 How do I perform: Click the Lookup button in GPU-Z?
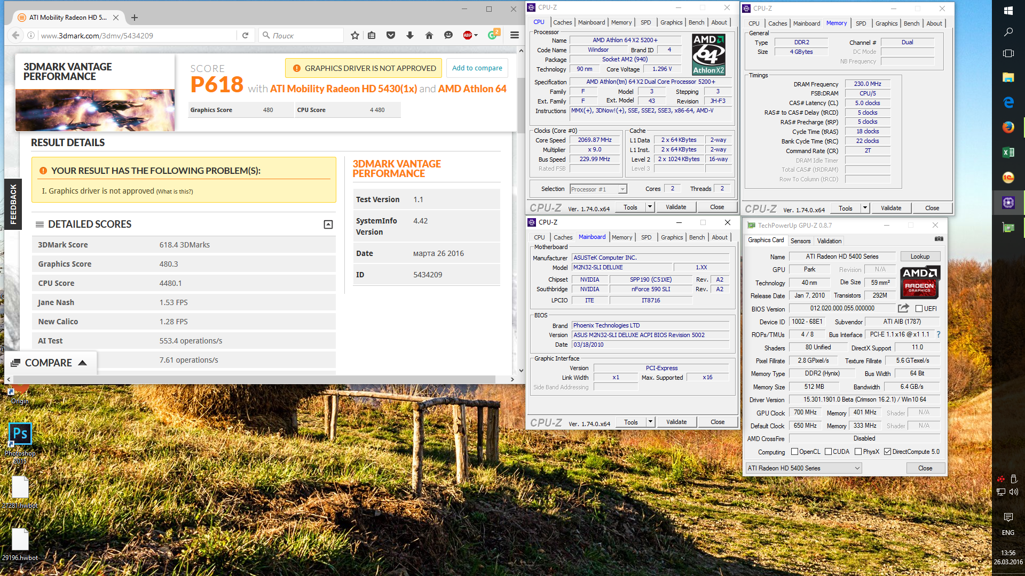point(920,257)
